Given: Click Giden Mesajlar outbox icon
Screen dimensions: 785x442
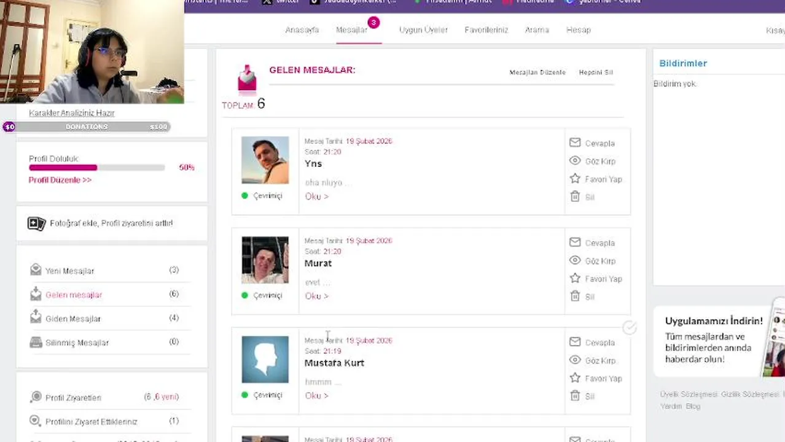Looking at the screenshot, I should coord(36,317).
